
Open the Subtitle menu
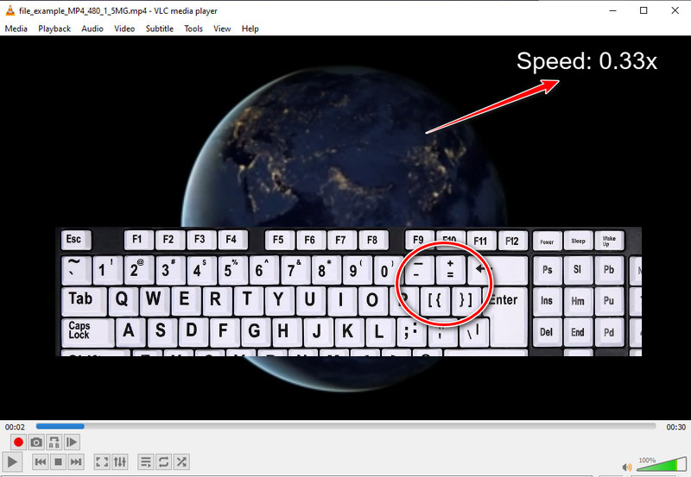coord(160,28)
